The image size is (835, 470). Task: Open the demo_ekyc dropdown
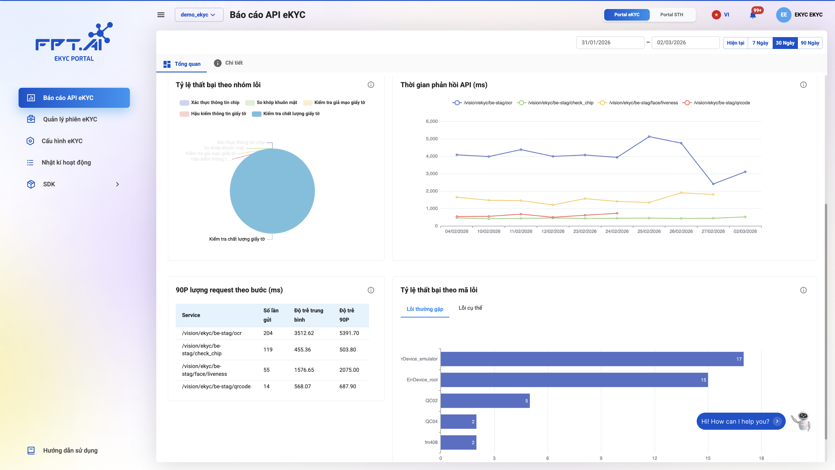click(199, 14)
